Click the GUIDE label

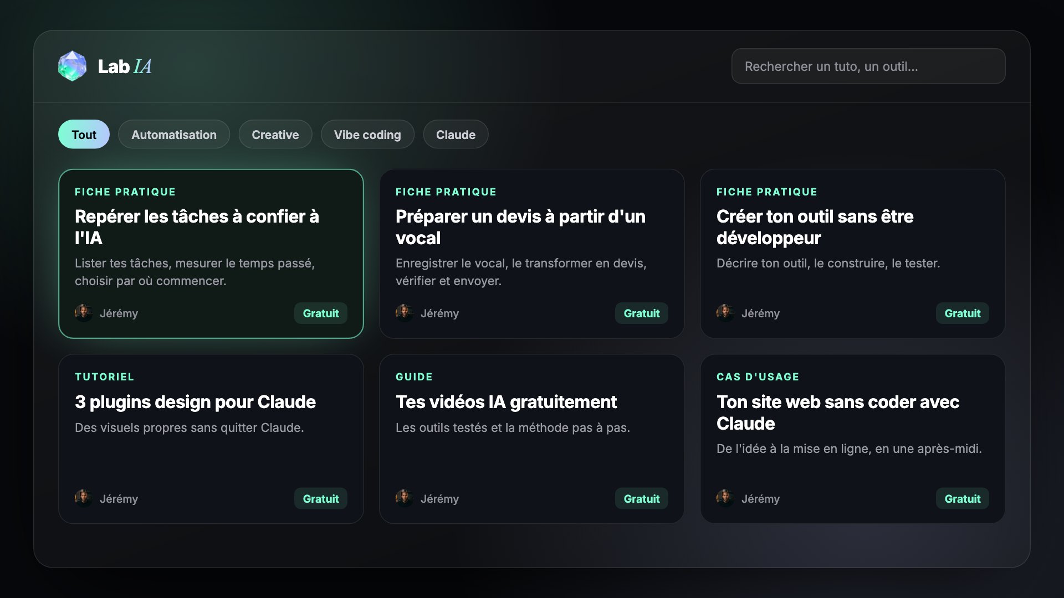pos(414,377)
